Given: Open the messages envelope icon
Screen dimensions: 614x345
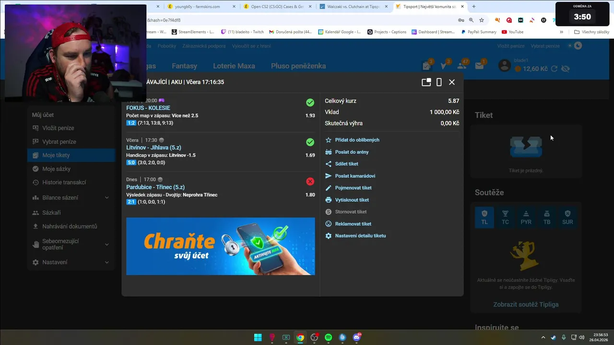Looking at the screenshot, I should click(480, 66).
